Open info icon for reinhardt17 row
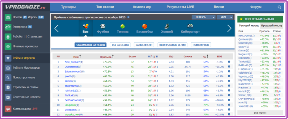The width and height of the screenshot is (288, 119). [x=229, y=90]
